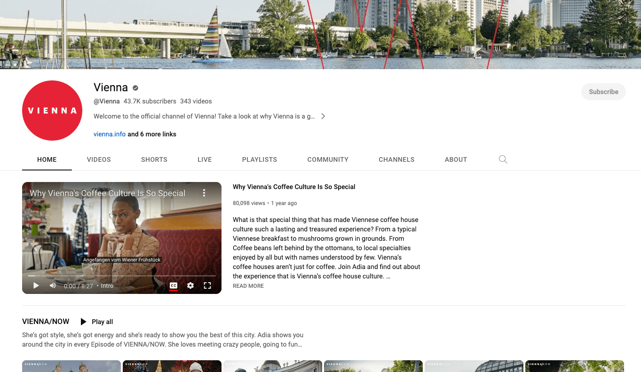Screen dimensions: 641x372
Task: Click the 0:00 / 8:27 time display
Action: 79,286
